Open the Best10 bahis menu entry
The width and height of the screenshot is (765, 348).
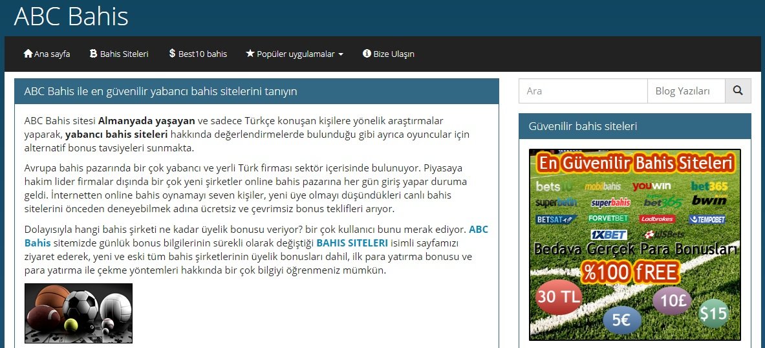pos(198,54)
